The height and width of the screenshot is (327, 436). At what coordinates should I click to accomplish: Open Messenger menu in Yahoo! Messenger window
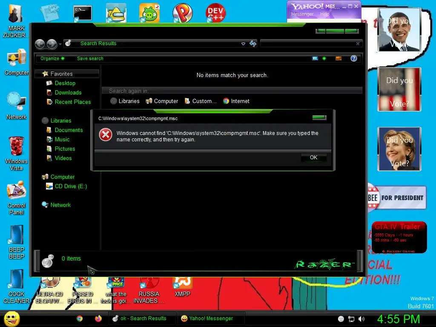(302, 14)
